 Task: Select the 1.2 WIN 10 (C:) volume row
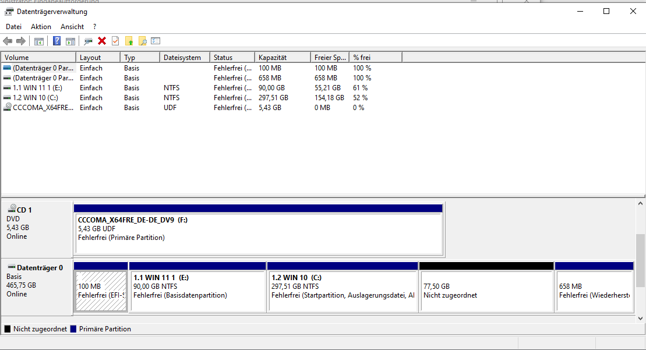(202, 98)
